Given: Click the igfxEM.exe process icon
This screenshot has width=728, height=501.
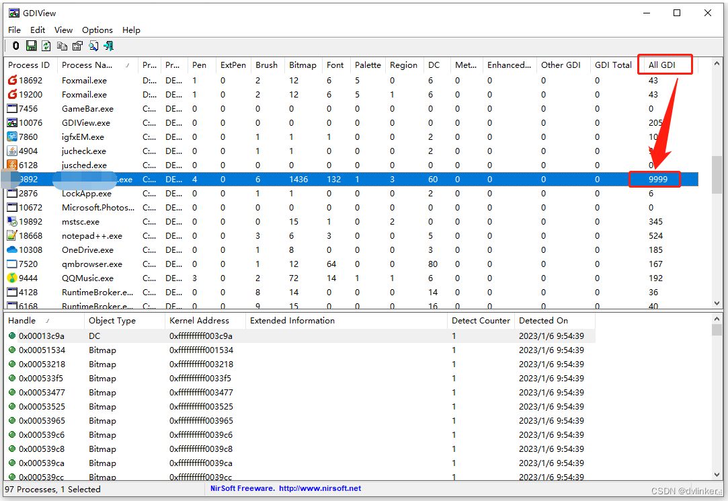Looking at the screenshot, I should tap(12, 137).
